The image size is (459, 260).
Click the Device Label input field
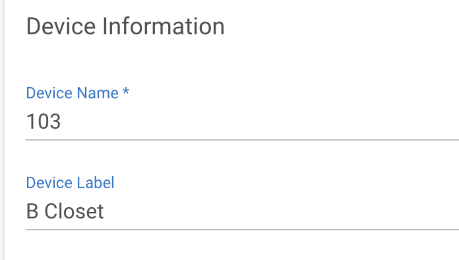243,211
